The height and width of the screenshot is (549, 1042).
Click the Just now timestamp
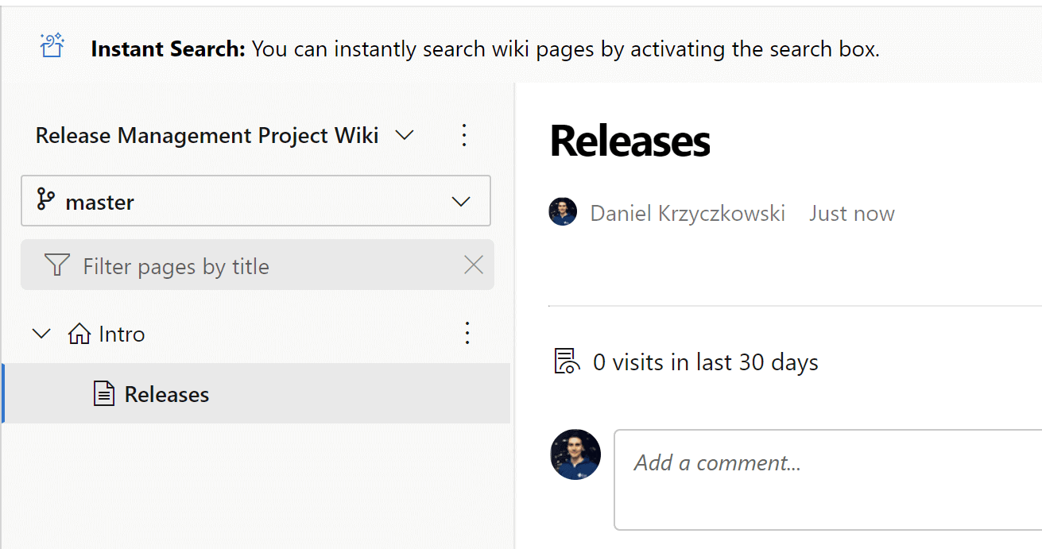pos(851,213)
